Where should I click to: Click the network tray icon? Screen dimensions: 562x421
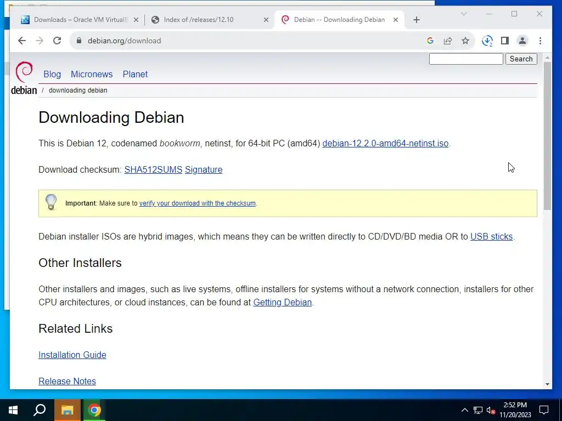[x=478, y=410]
